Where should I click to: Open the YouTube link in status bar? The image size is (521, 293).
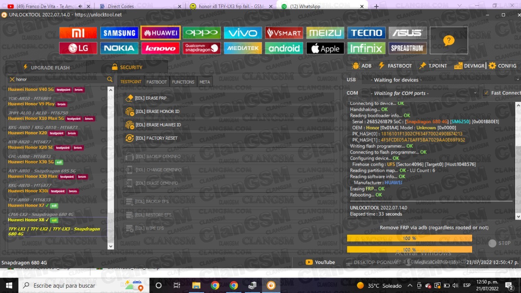click(320, 262)
